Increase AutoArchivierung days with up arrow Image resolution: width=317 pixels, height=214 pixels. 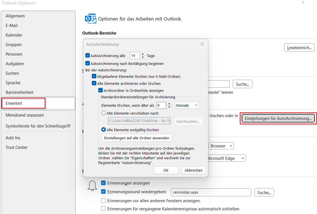143,54
